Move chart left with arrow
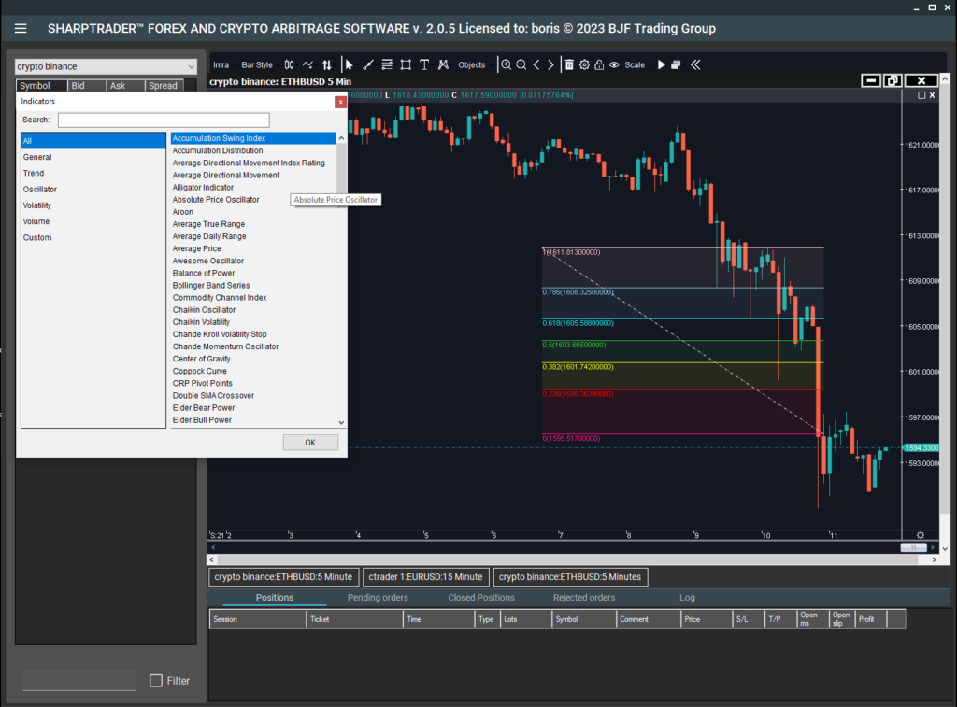The height and width of the screenshot is (707, 957). tap(536, 64)
